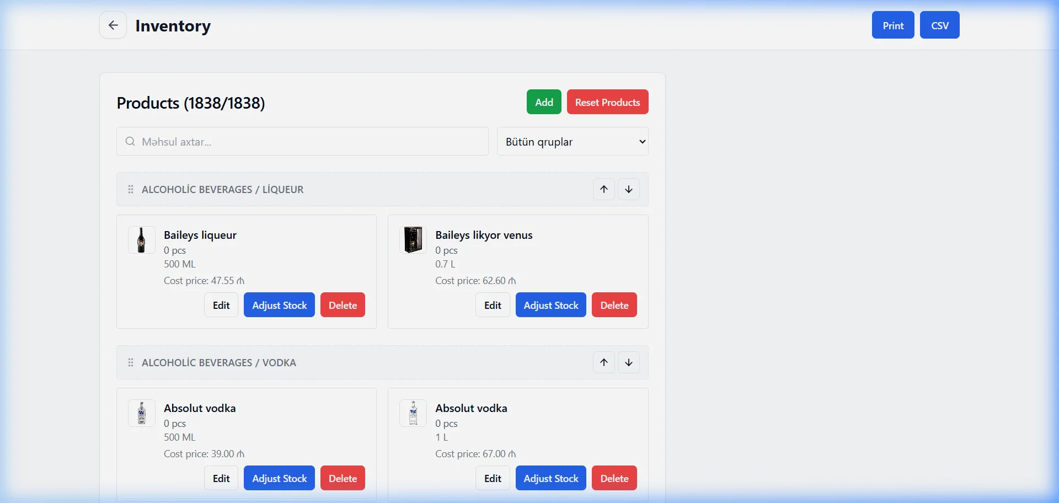The width and height of the screenshot is (1059, 503).
Task: Click the Baileys likyor venus product name
Action: pyautogui.click(x=484, y=235)
